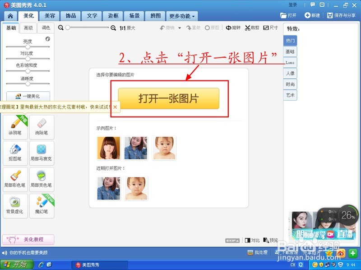Enable the 一键美化 one-click beautify

click(28, 96)
